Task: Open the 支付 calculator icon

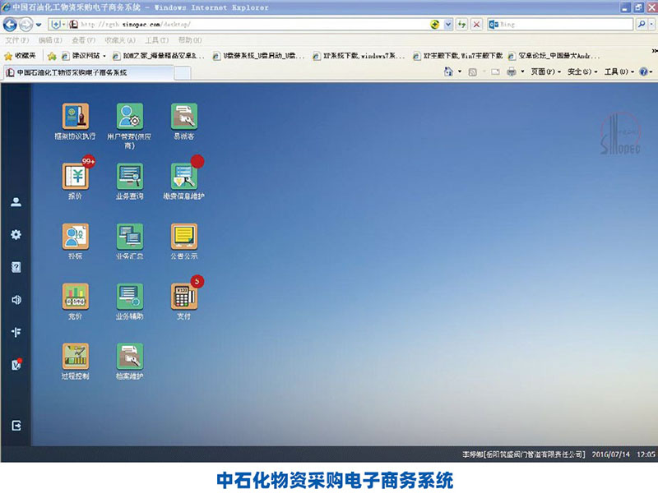Action: pyautogui.click(x=184, y=297)
